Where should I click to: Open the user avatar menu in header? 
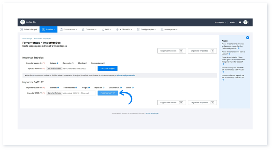(x=245, y=22)
